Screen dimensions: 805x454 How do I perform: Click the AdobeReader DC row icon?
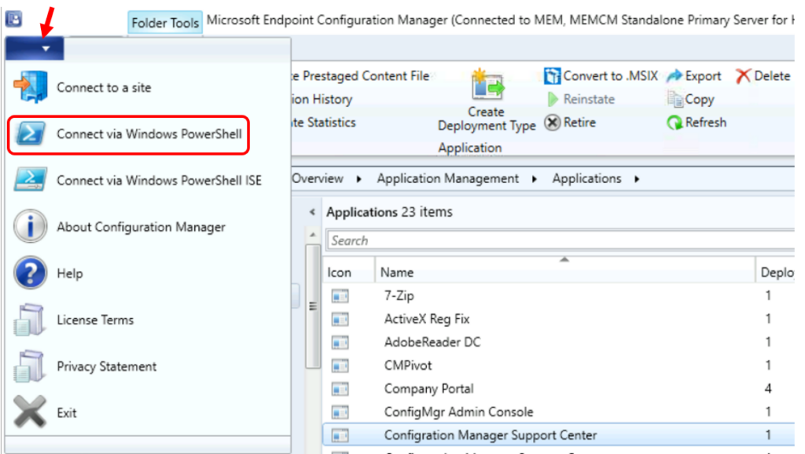coord(340,342)
